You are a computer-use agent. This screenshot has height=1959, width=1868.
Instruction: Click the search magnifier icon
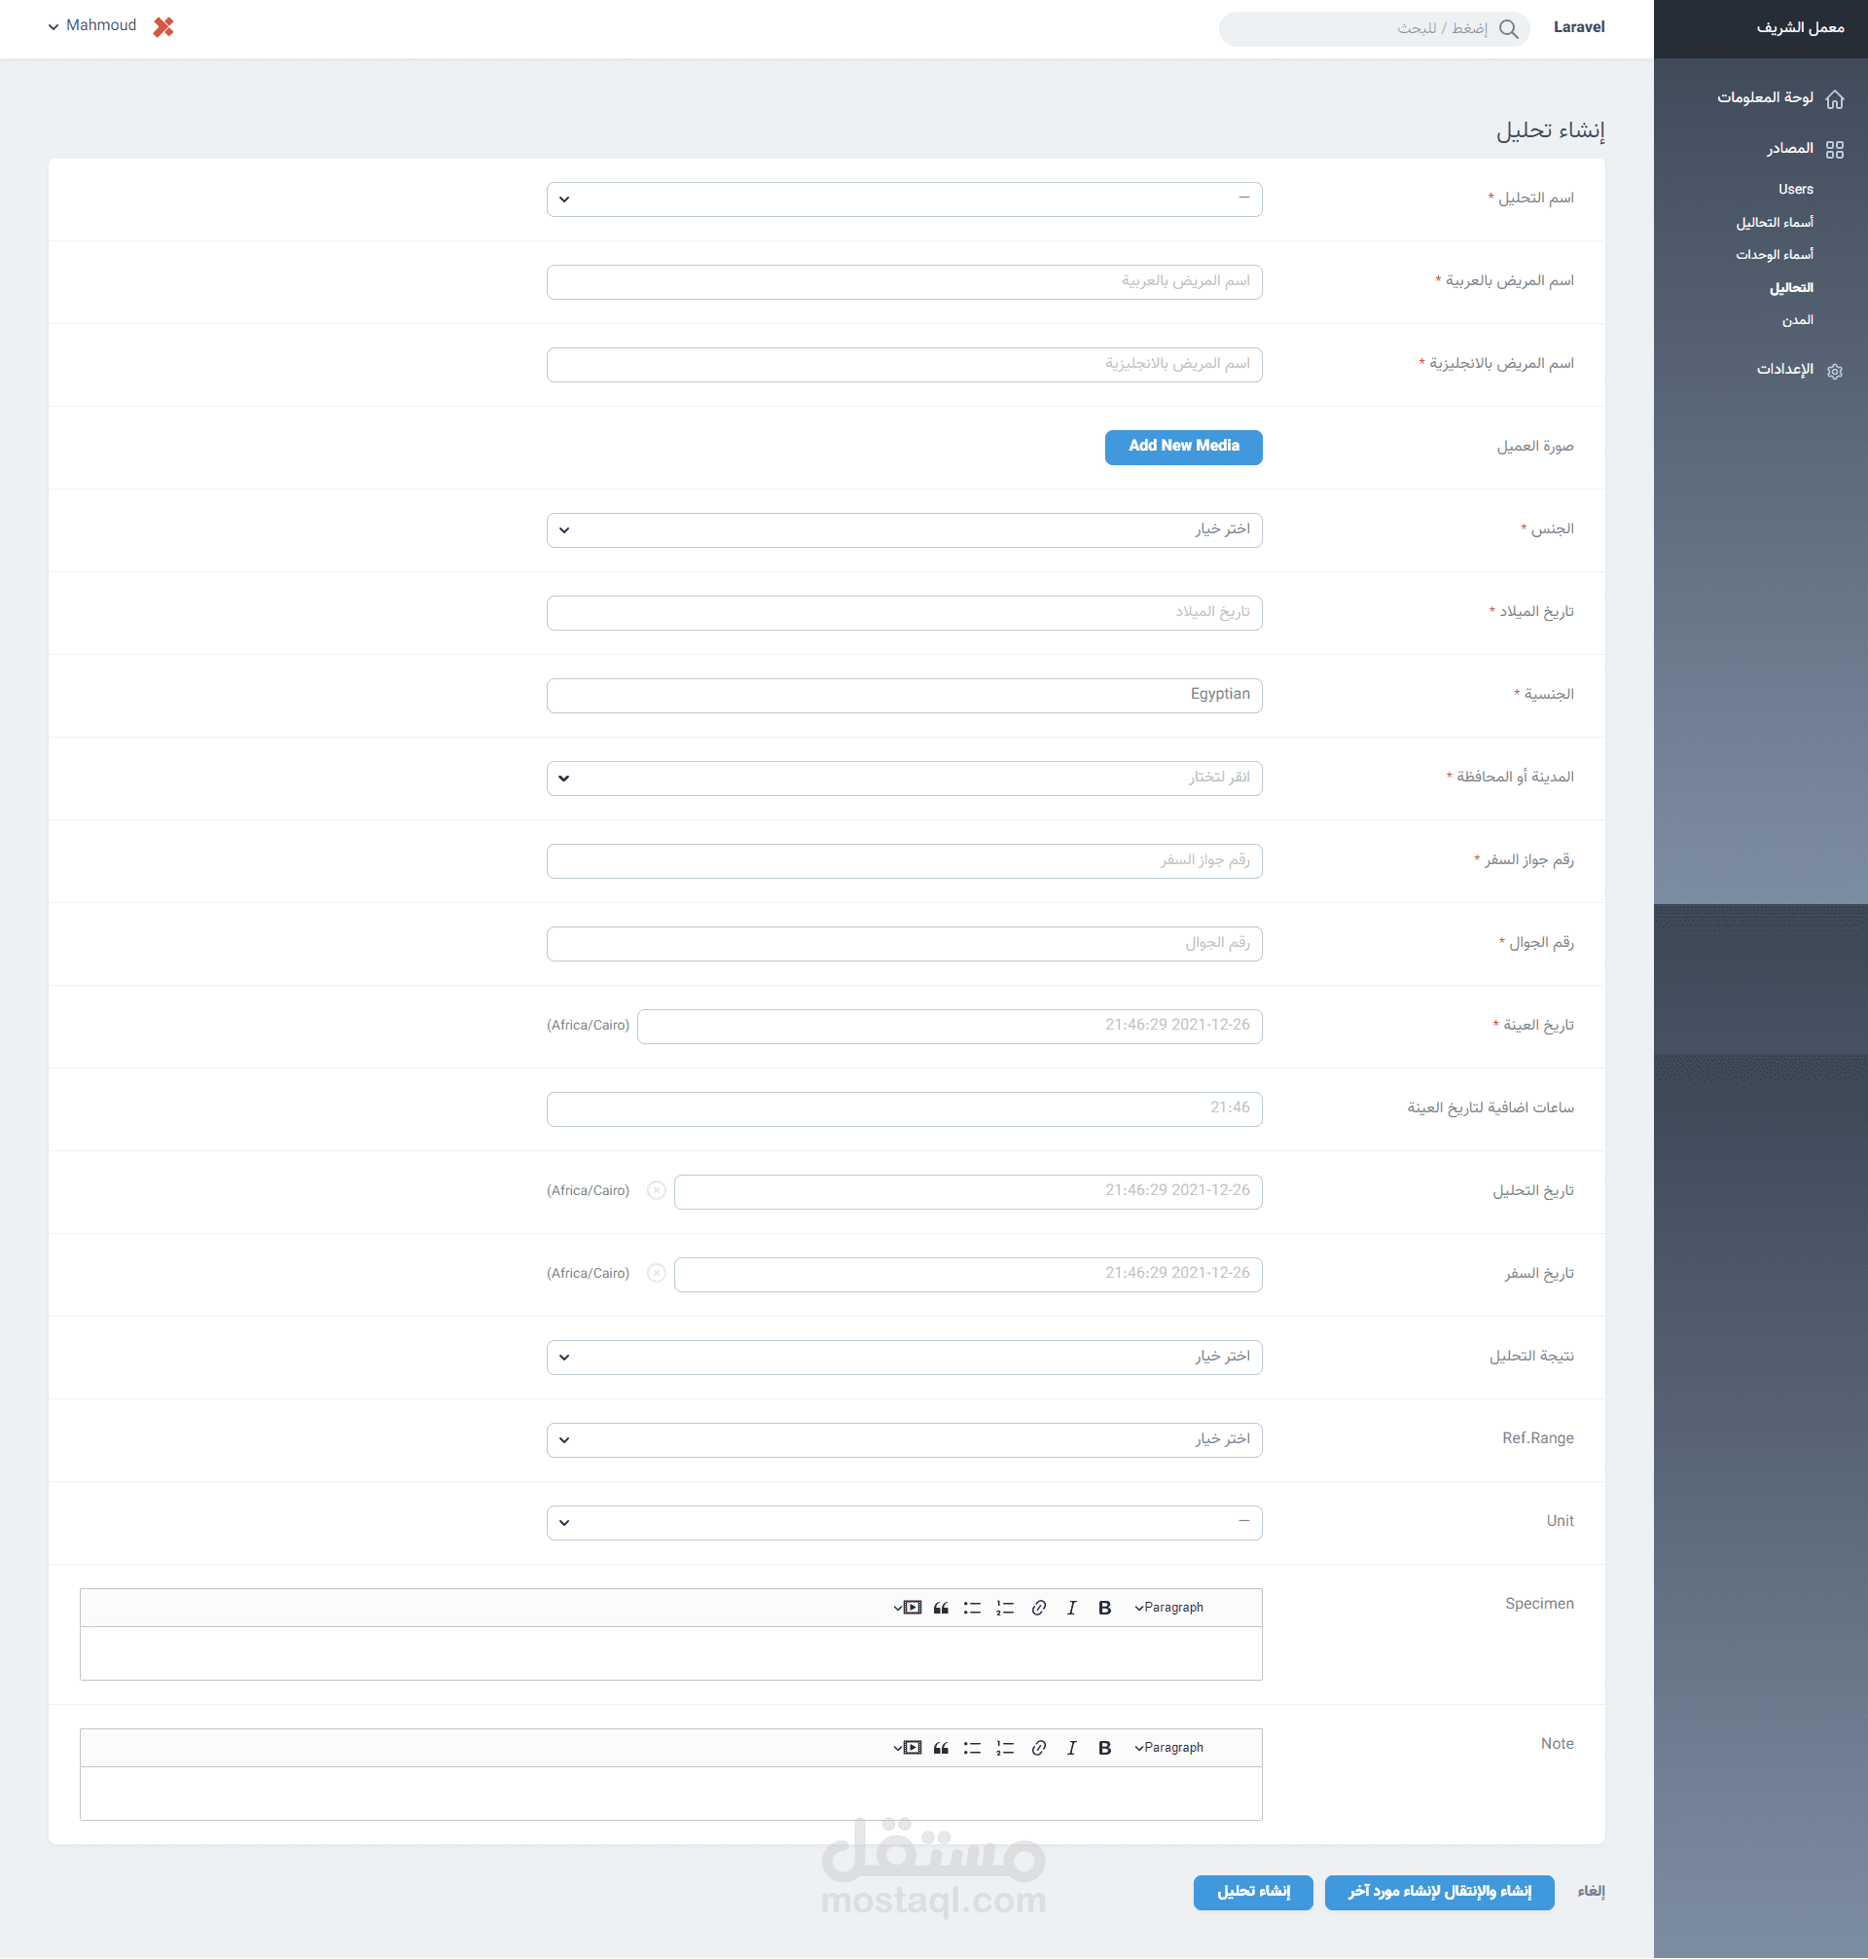[x=1509, y=29]
